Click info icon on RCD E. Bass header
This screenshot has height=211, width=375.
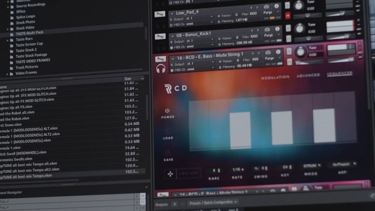point(278,52)
